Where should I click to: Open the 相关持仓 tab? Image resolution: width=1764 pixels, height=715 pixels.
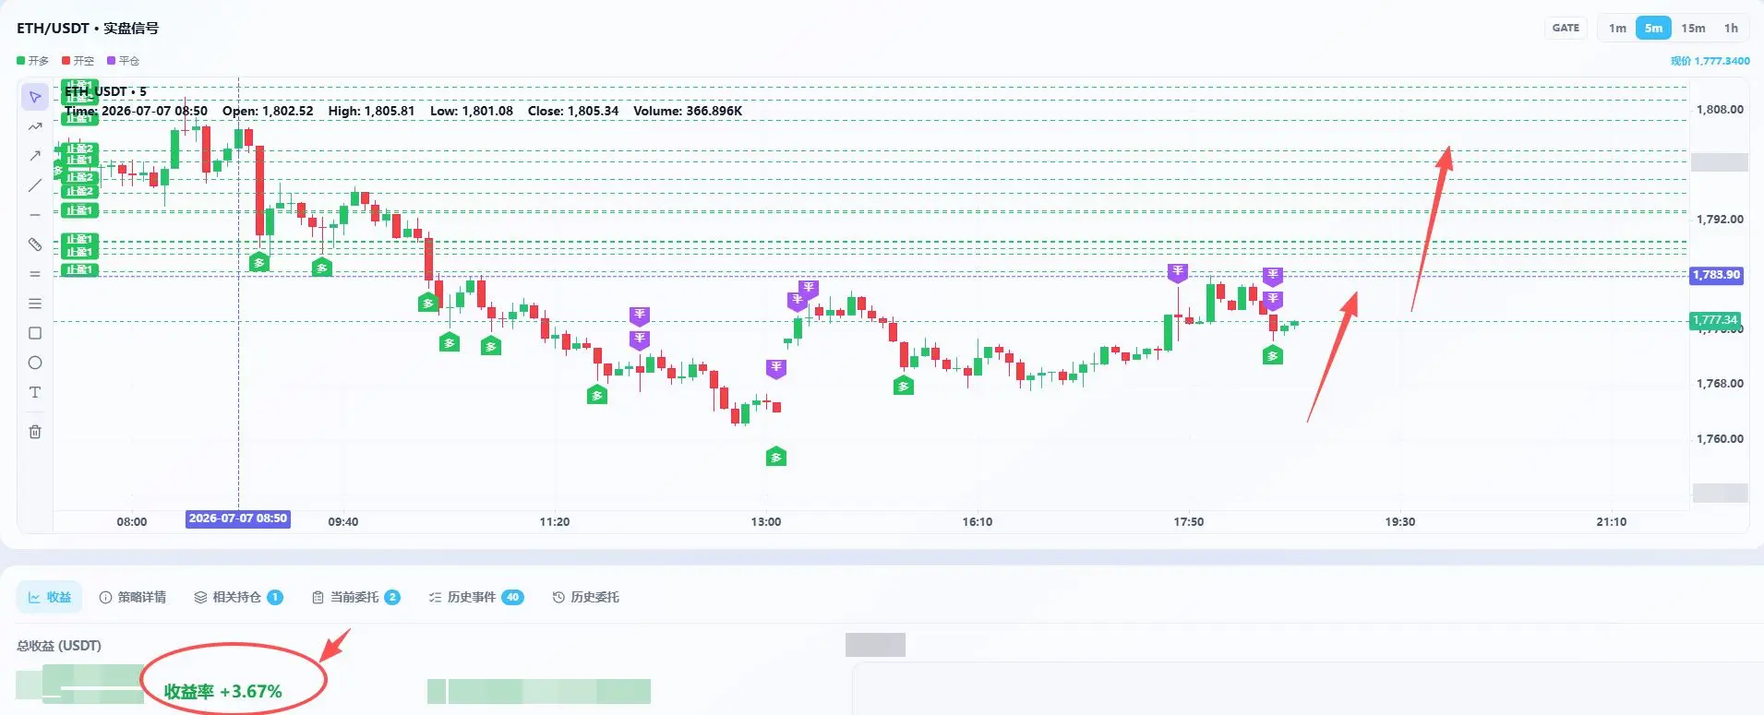[238, 598]
